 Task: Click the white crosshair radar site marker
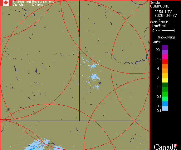tap(75, 75)
